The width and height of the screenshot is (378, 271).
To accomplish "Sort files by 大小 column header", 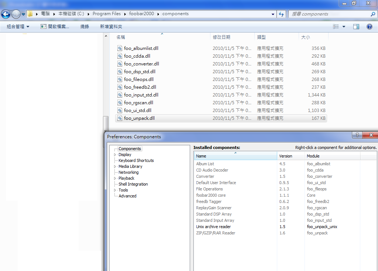I will click(x=314, y=37).
